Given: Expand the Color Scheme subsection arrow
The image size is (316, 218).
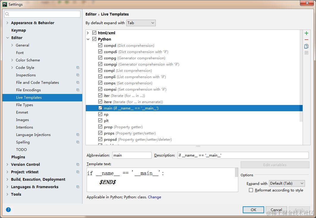Looking at the screenshot, I should (12, 60).
